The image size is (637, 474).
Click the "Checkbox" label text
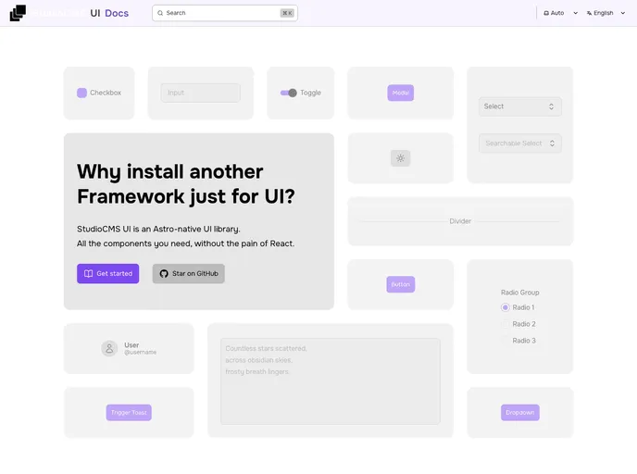106,93
